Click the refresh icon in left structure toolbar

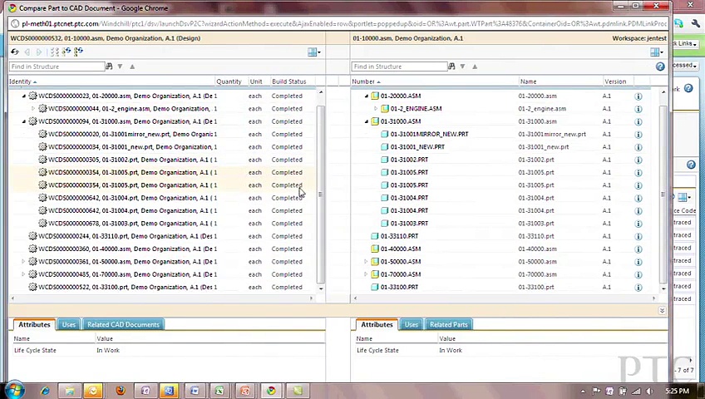[14, 52]
